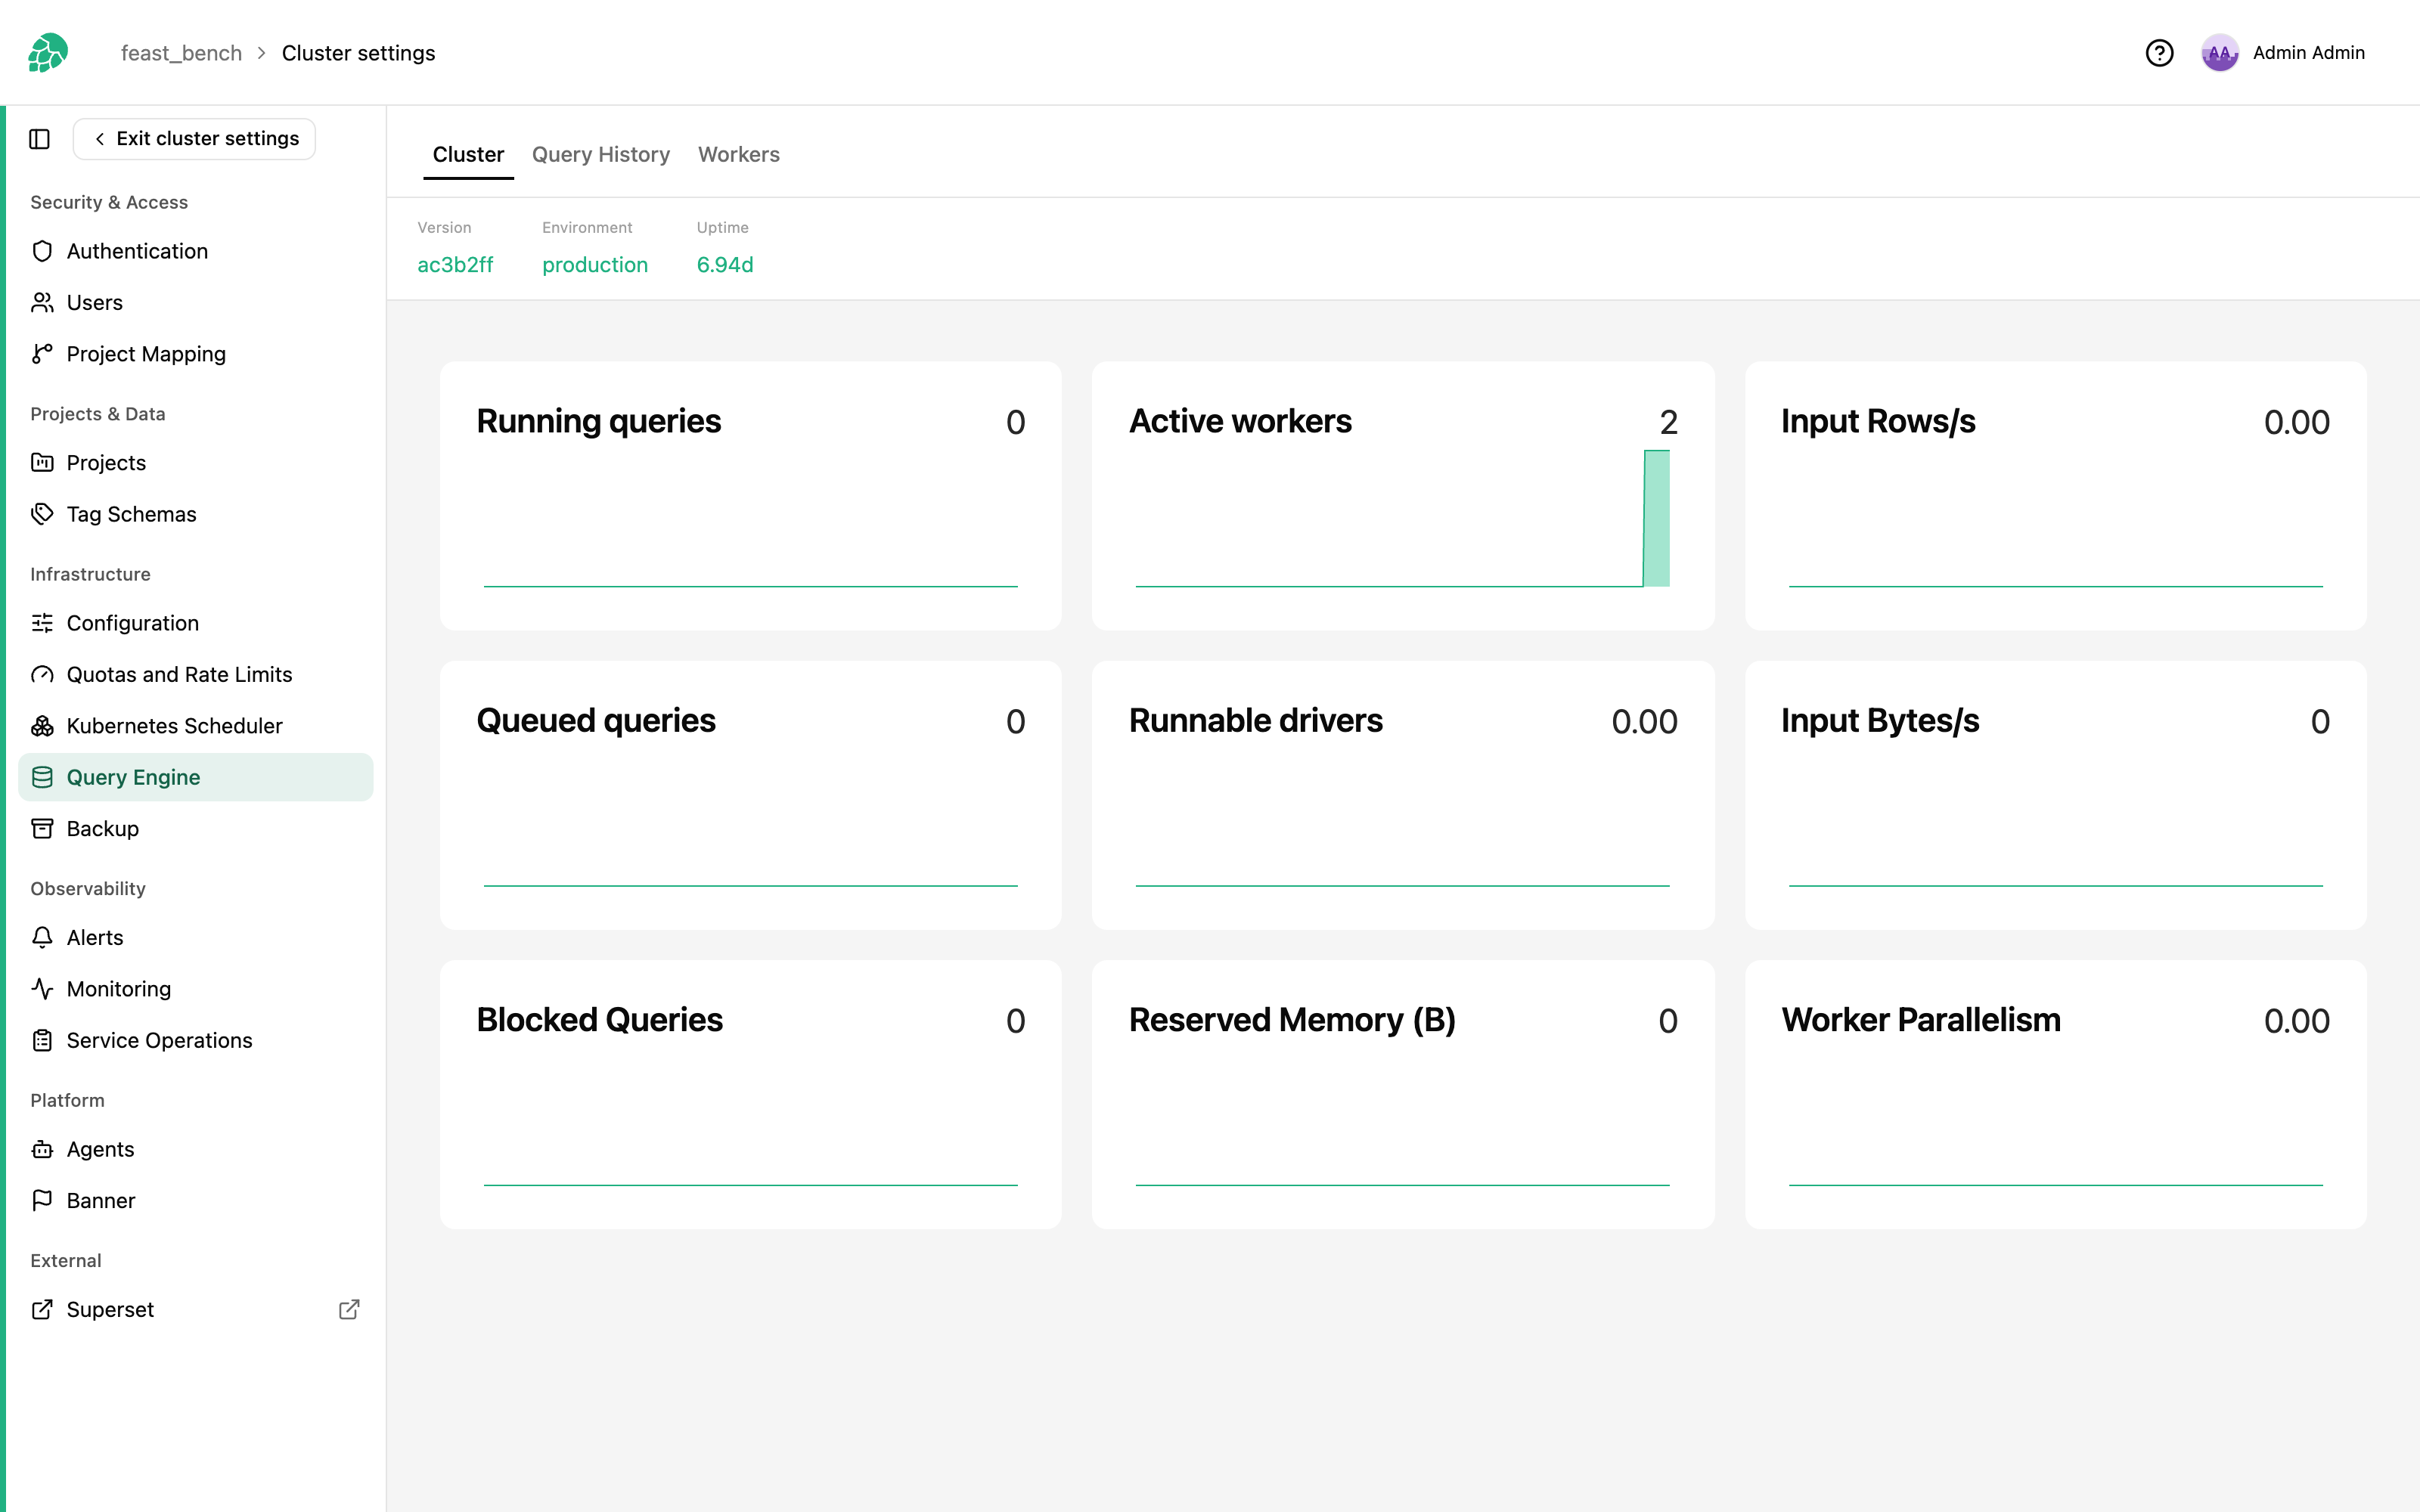This screenshot has height=1512, width=2420.
Task: Click the Configuration sliders icon
Action: [42, 623]
